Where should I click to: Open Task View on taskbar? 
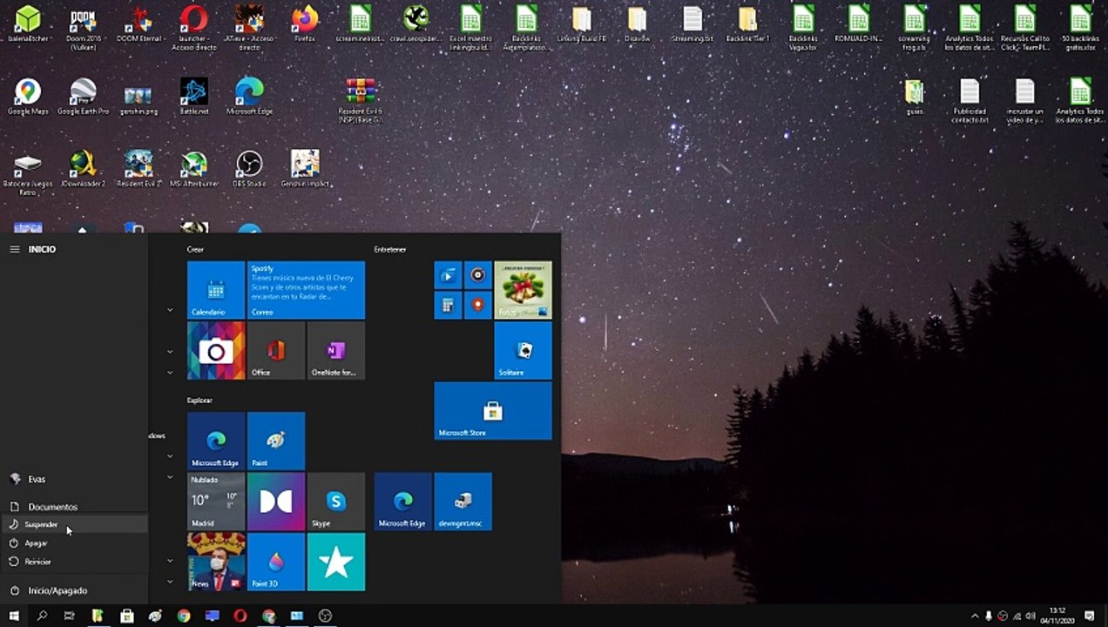click(70, 616)
